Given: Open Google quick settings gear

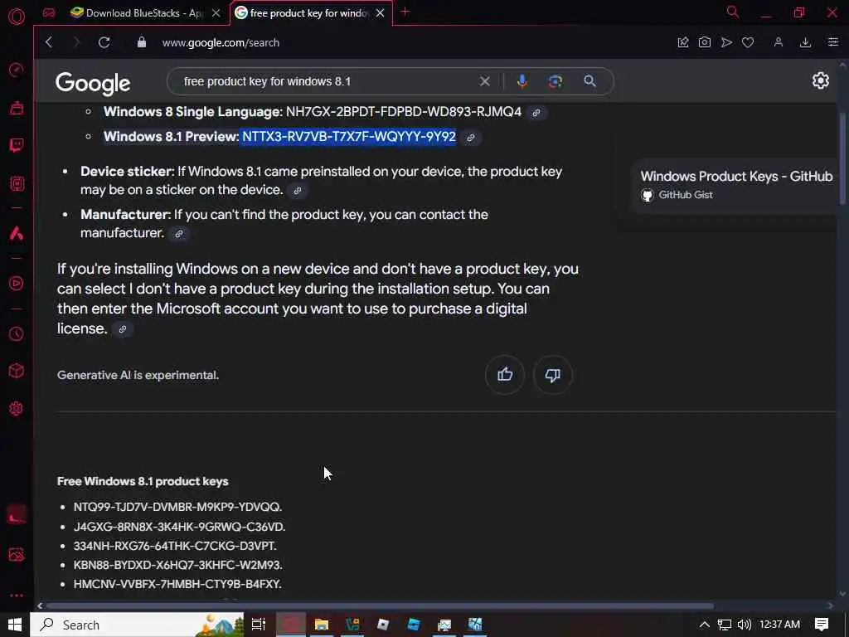Looking at the screenshot, I should [820, 80].
